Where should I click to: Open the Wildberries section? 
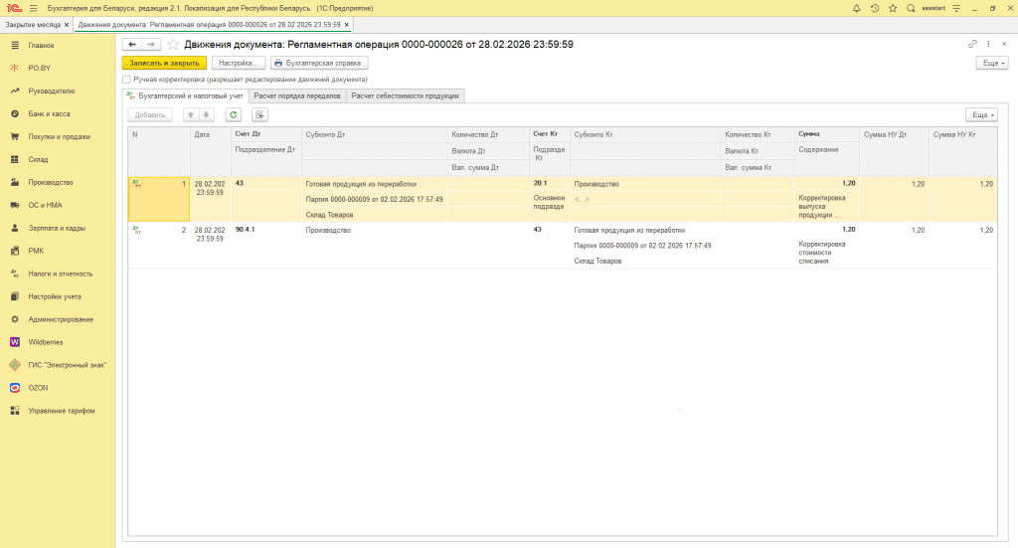pyautogui.click(x=45, y=342)
